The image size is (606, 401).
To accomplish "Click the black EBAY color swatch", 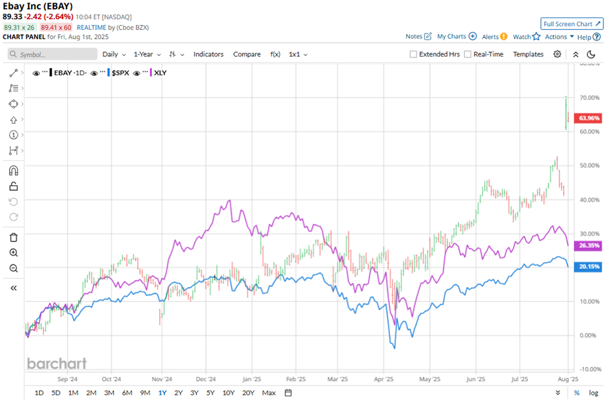I will point(51,73).
